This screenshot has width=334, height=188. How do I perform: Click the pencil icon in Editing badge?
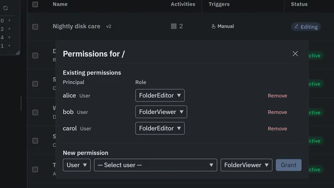[x=296, y=27]
